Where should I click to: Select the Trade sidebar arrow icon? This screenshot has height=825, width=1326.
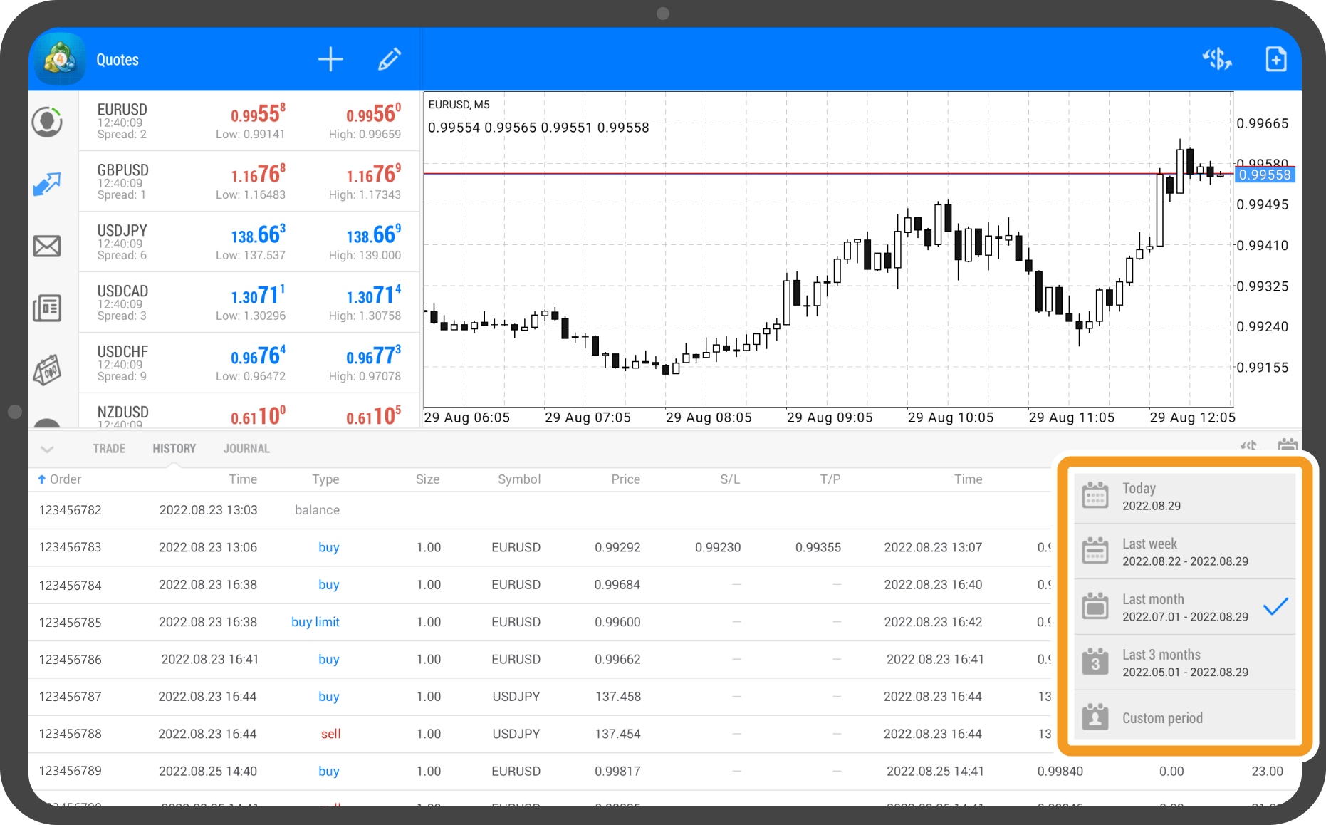pyautogui.click(x=47, y=183)
